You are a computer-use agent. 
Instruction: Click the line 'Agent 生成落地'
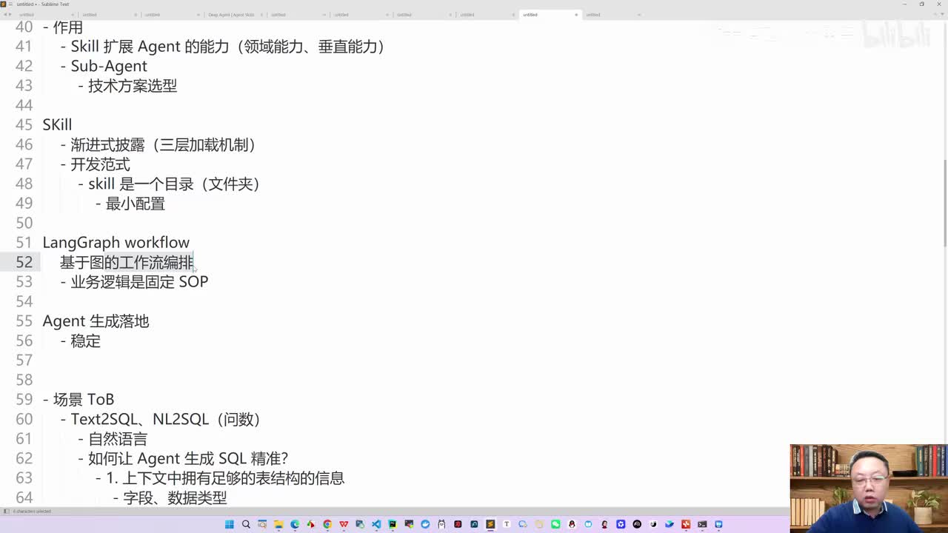click(96, 321)
